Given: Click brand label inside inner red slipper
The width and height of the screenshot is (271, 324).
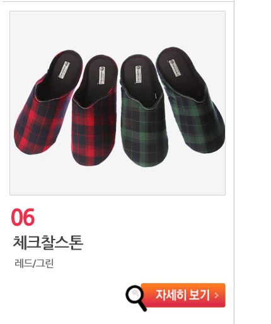Looking at the screenshot, I should [x=103, y=75].
